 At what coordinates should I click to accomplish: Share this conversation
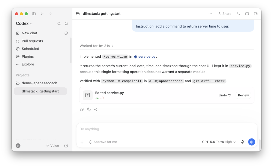click(x=224, y=14)
